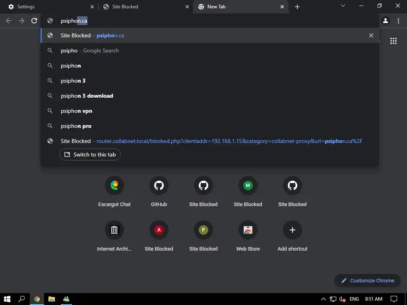407x305 pixels.
Task: Open the Windows Start menu
Action: point(7,299)
